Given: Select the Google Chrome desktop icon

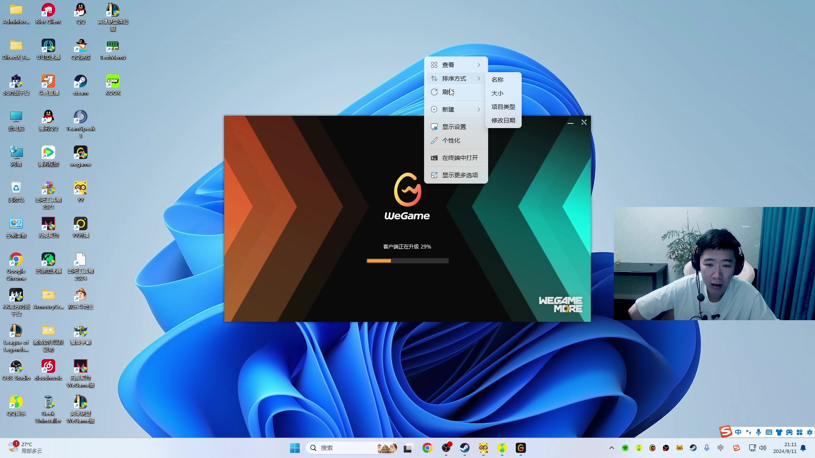Looking at the screenshot, I should 16,266.
